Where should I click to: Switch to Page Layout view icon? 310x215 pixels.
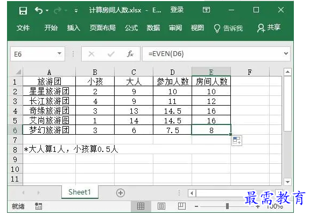click(x=161, y=206)
